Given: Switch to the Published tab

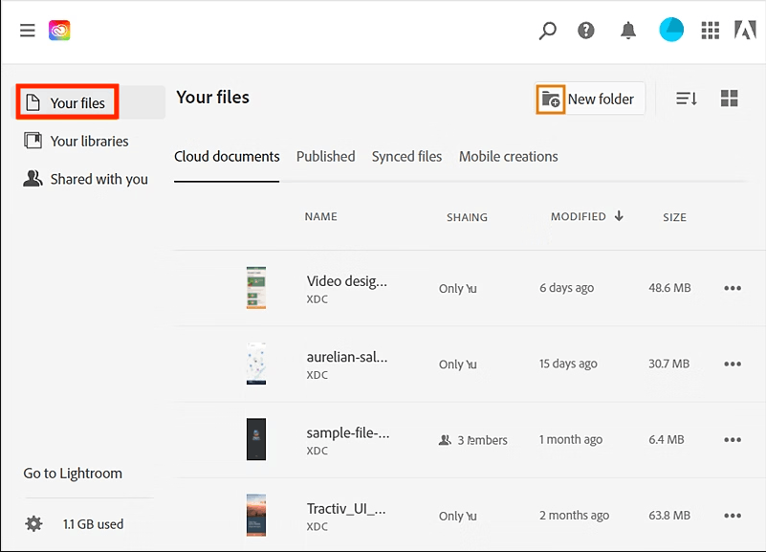Looking at the screenshot, I should [325, 156].
